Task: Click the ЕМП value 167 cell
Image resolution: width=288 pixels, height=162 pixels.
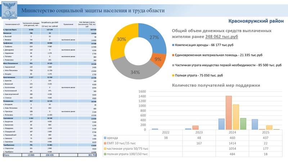Action: pos(199,143)
